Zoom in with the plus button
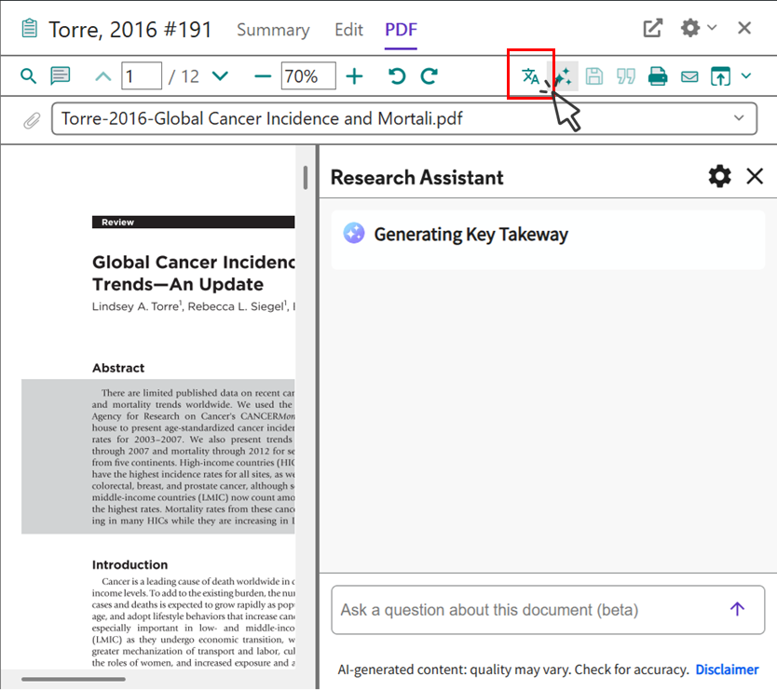 [354, 76]
